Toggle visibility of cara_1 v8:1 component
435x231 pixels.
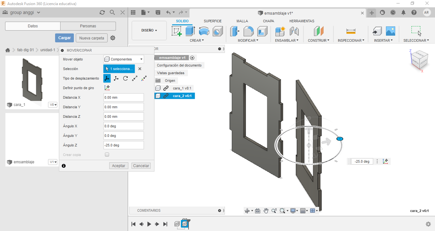pos(158,88)
